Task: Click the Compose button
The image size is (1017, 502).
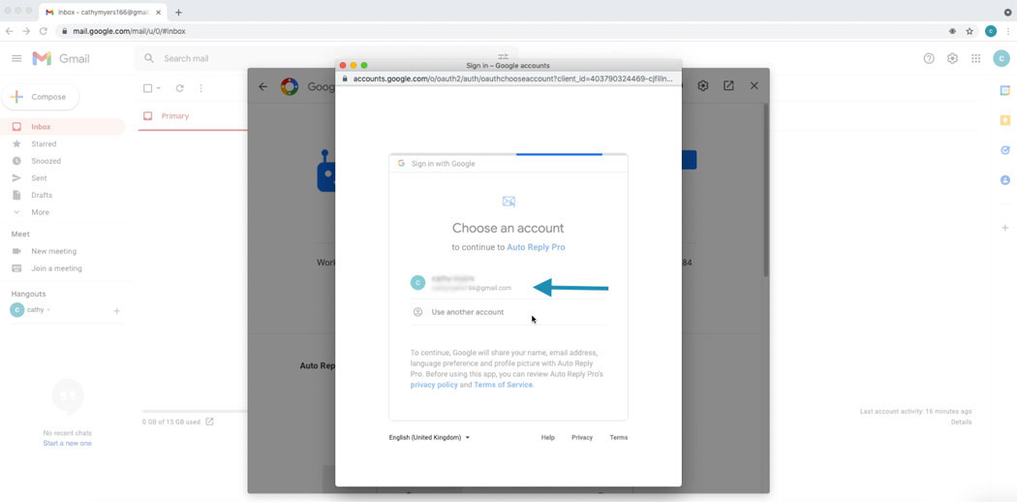Action: click(41, 97)
